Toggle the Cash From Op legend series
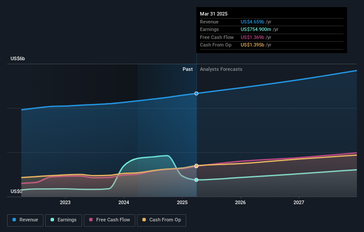Image resolution: width=364 pixels, height=232 pixels. 161,220
